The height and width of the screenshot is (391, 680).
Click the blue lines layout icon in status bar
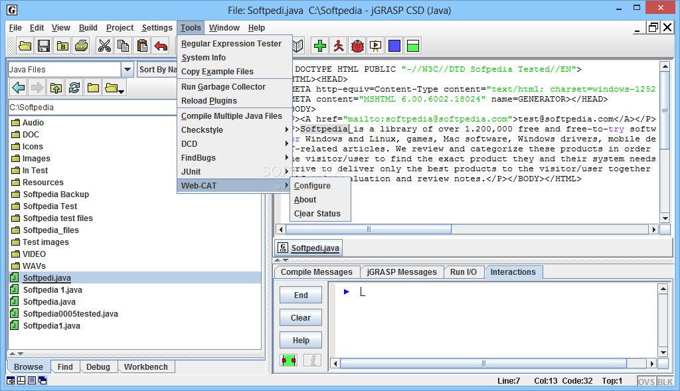tap(32, 380)
